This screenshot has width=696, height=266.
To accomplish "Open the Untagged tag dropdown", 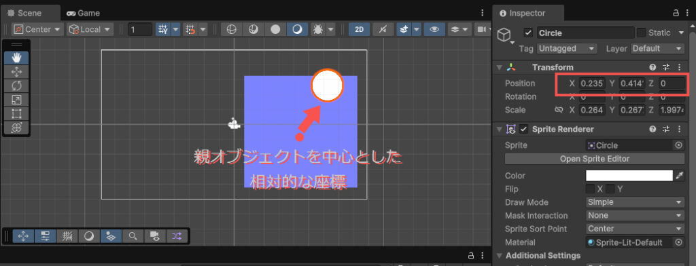I will tap(568, 48).
